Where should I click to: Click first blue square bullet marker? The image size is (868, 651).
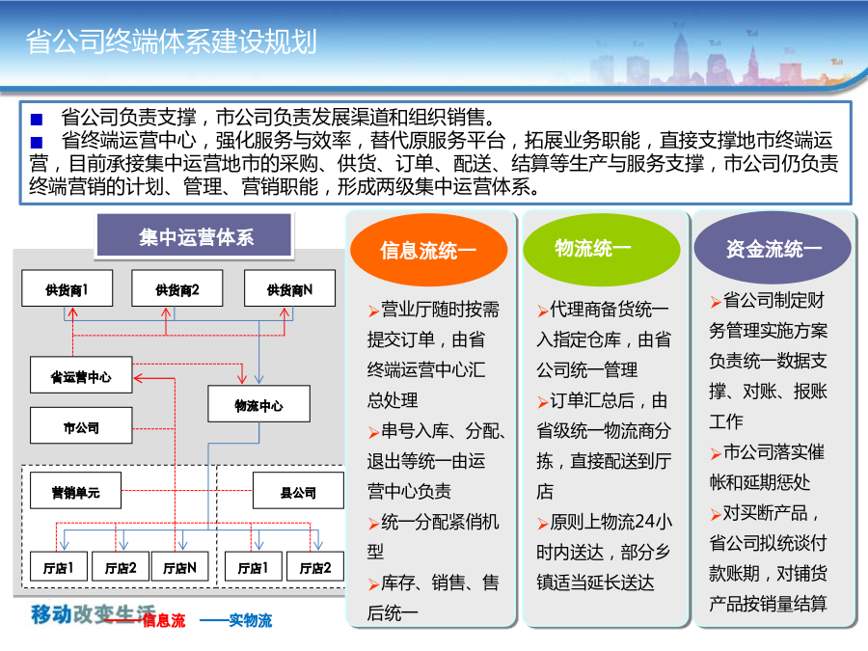pos(37,119)
